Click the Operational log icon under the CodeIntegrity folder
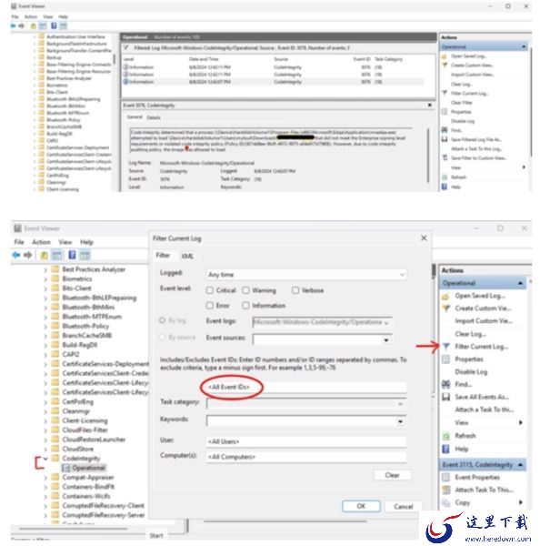The image size is (540, 546). tap(65, 468)
